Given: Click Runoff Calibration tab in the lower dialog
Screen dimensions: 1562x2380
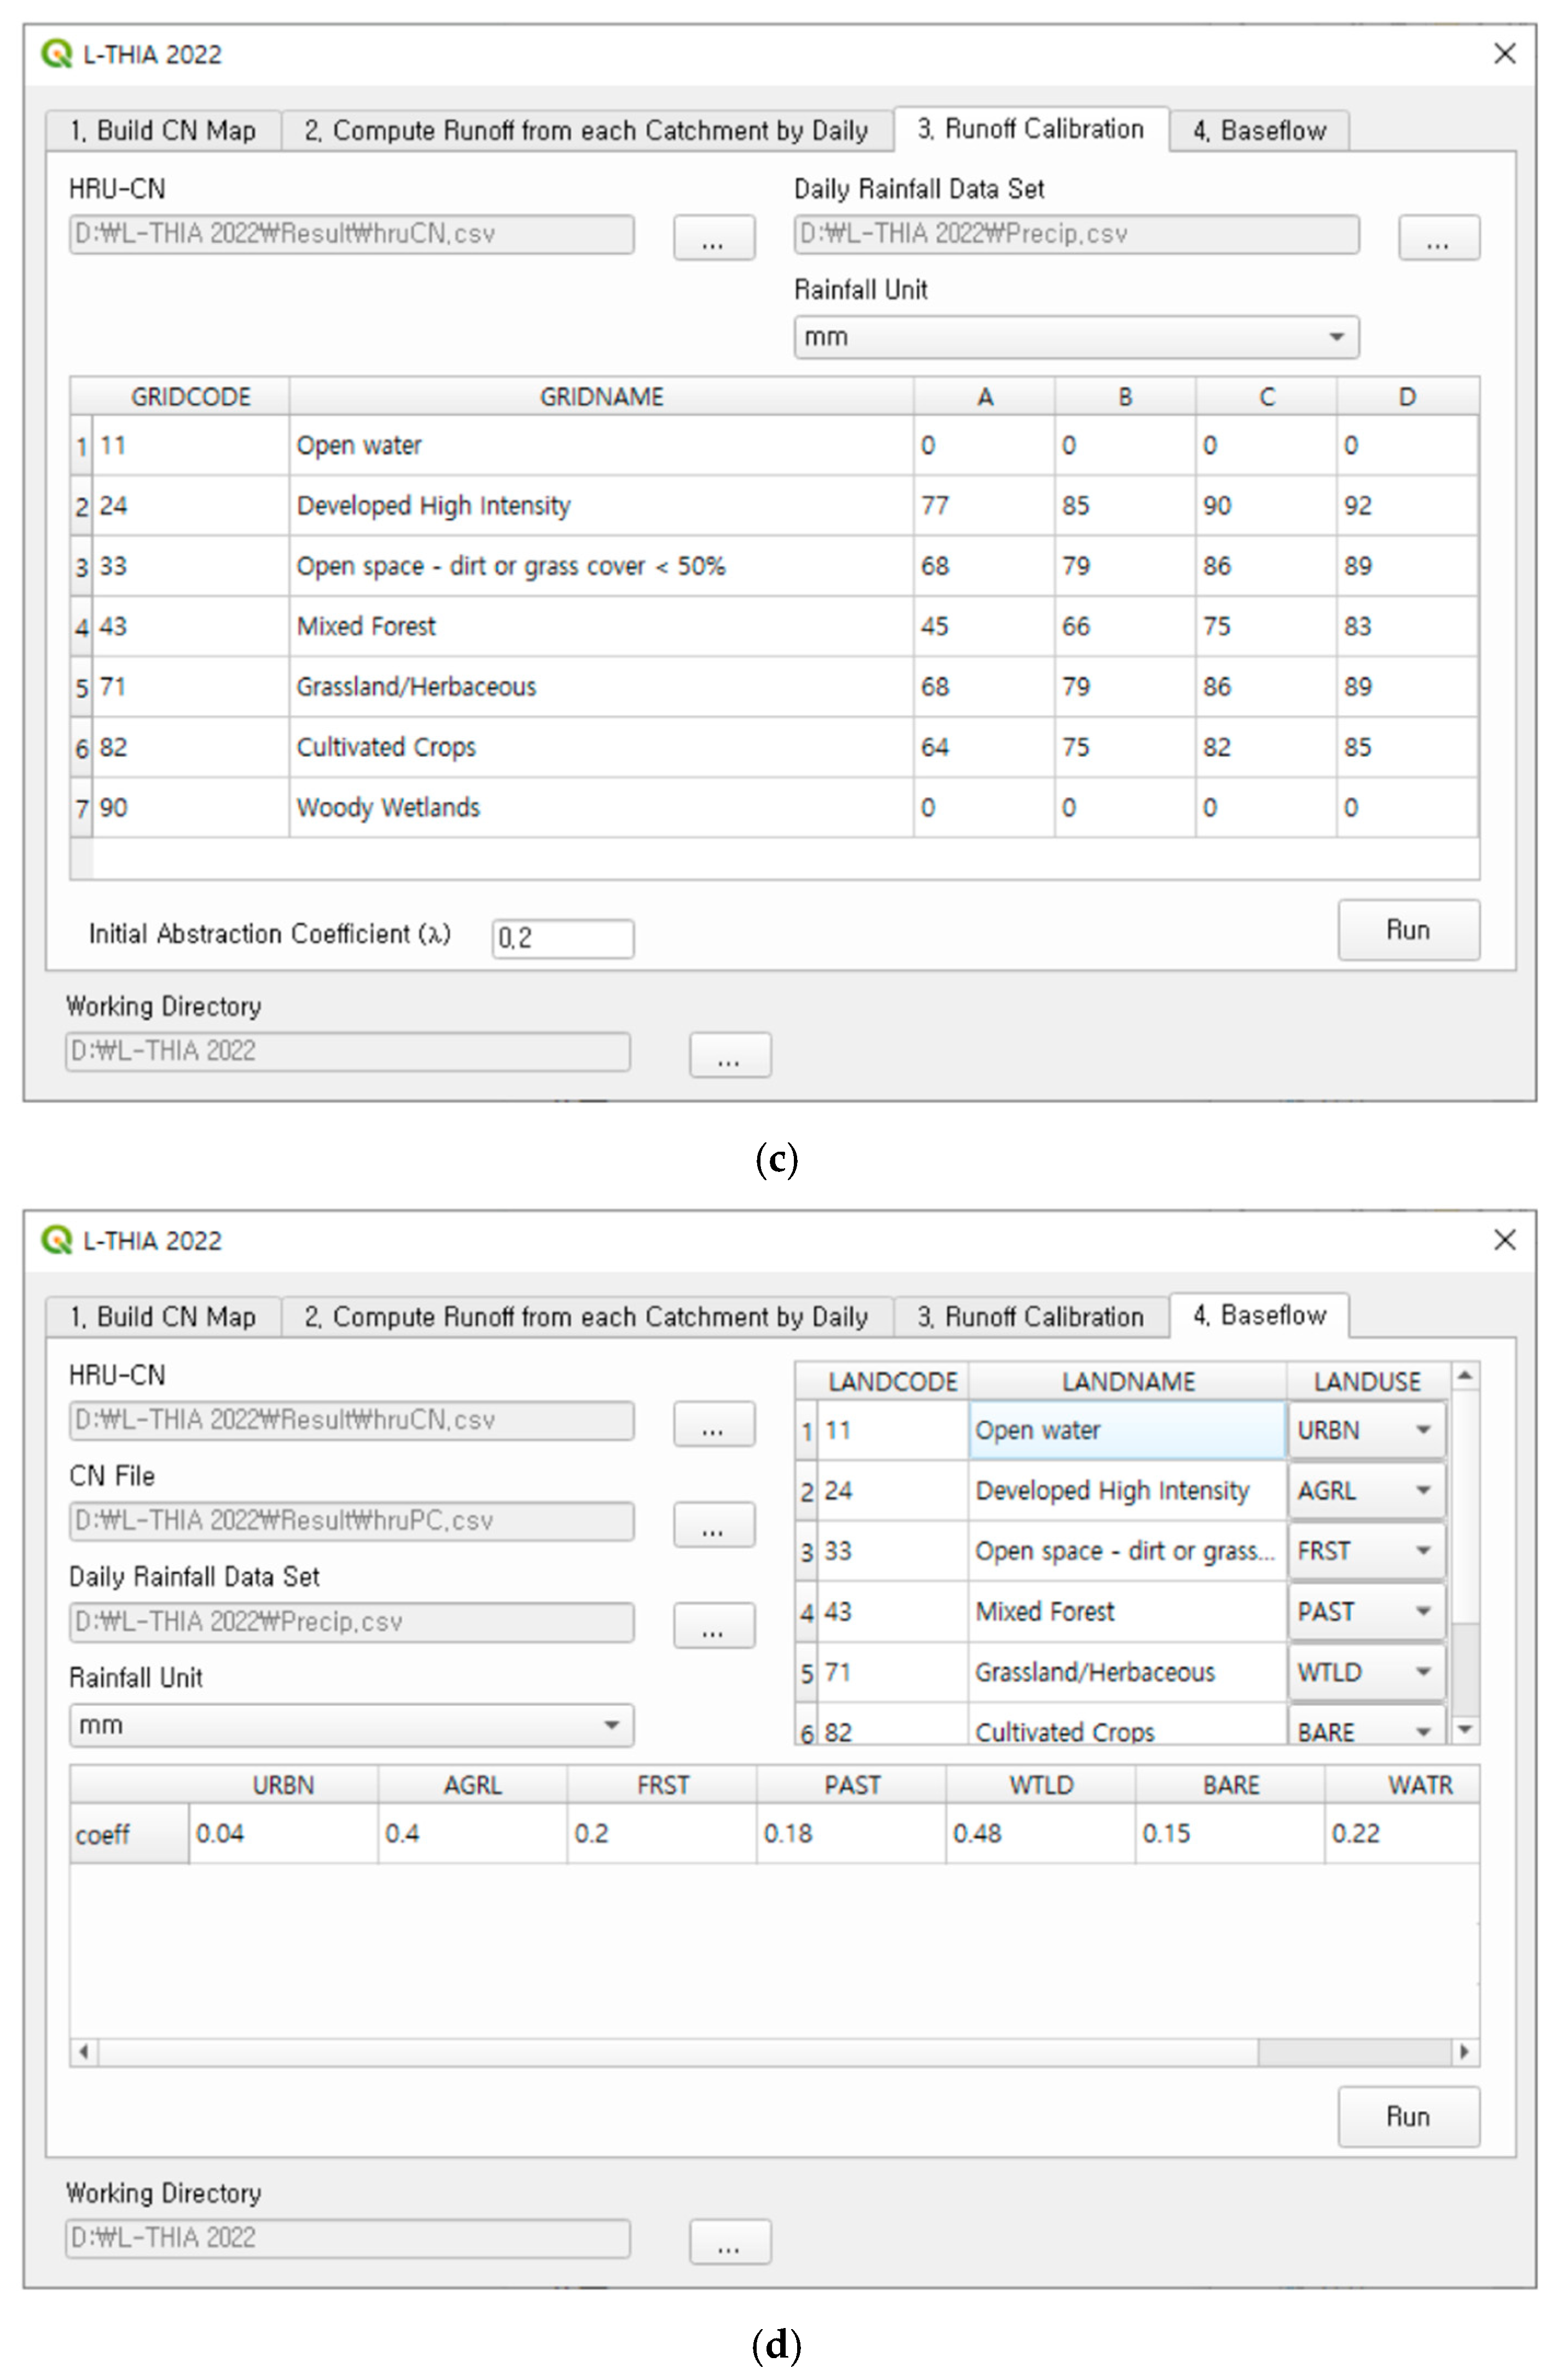Looking at the screenshot, I should click(1030, 1317).
